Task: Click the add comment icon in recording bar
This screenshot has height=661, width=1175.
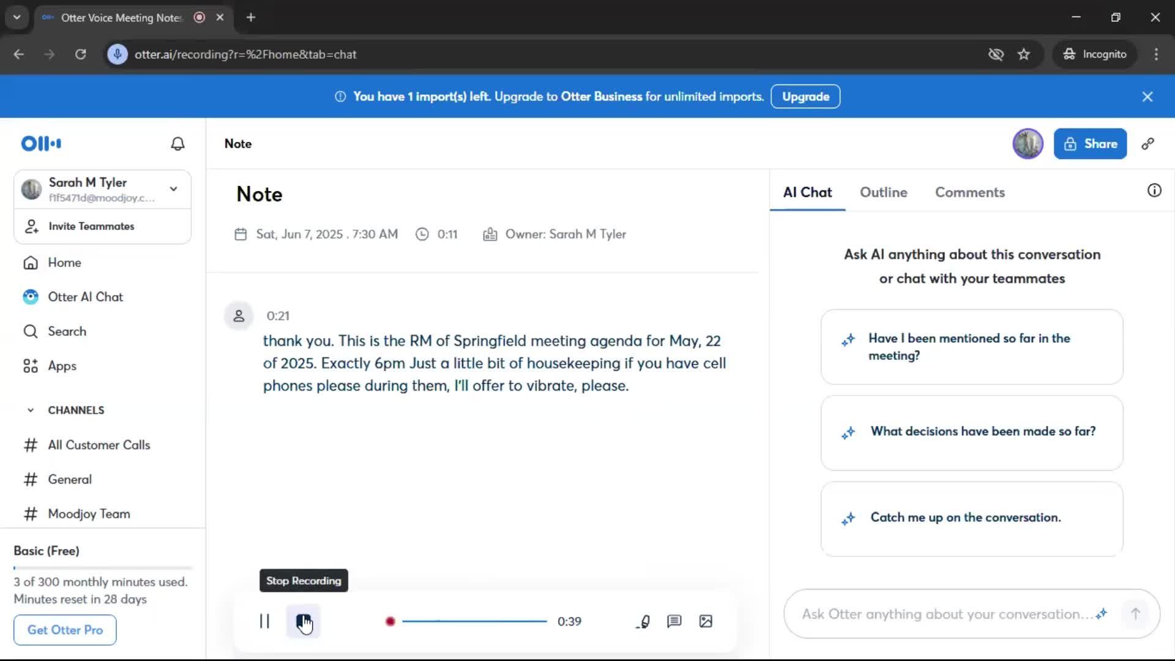Action: point(674,621)
